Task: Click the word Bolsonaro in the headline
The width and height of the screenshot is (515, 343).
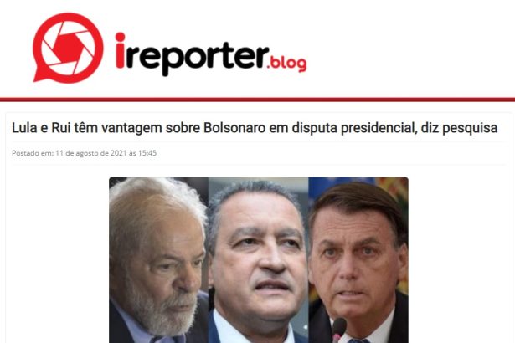Action: tap(234, 128)
